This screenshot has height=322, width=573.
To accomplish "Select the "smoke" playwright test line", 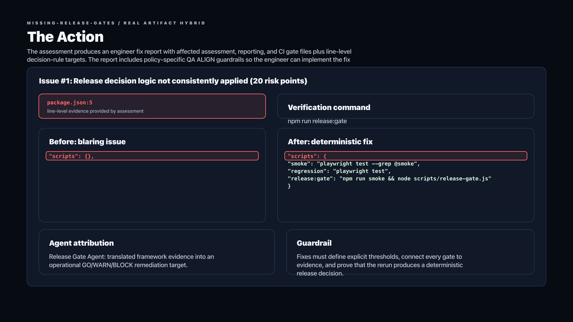I will coord(354,164).
